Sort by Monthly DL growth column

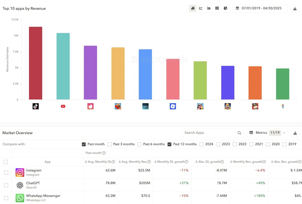[155, 162]
